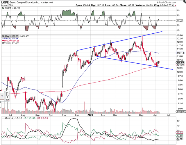
Task: Click the -DI 26.33 label
Action: click(x=42, y=118)
